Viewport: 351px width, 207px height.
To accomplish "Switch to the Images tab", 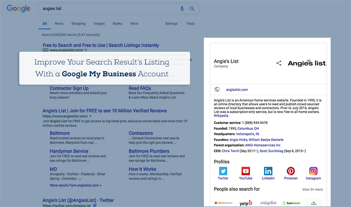I will click(x=99, y=24).
